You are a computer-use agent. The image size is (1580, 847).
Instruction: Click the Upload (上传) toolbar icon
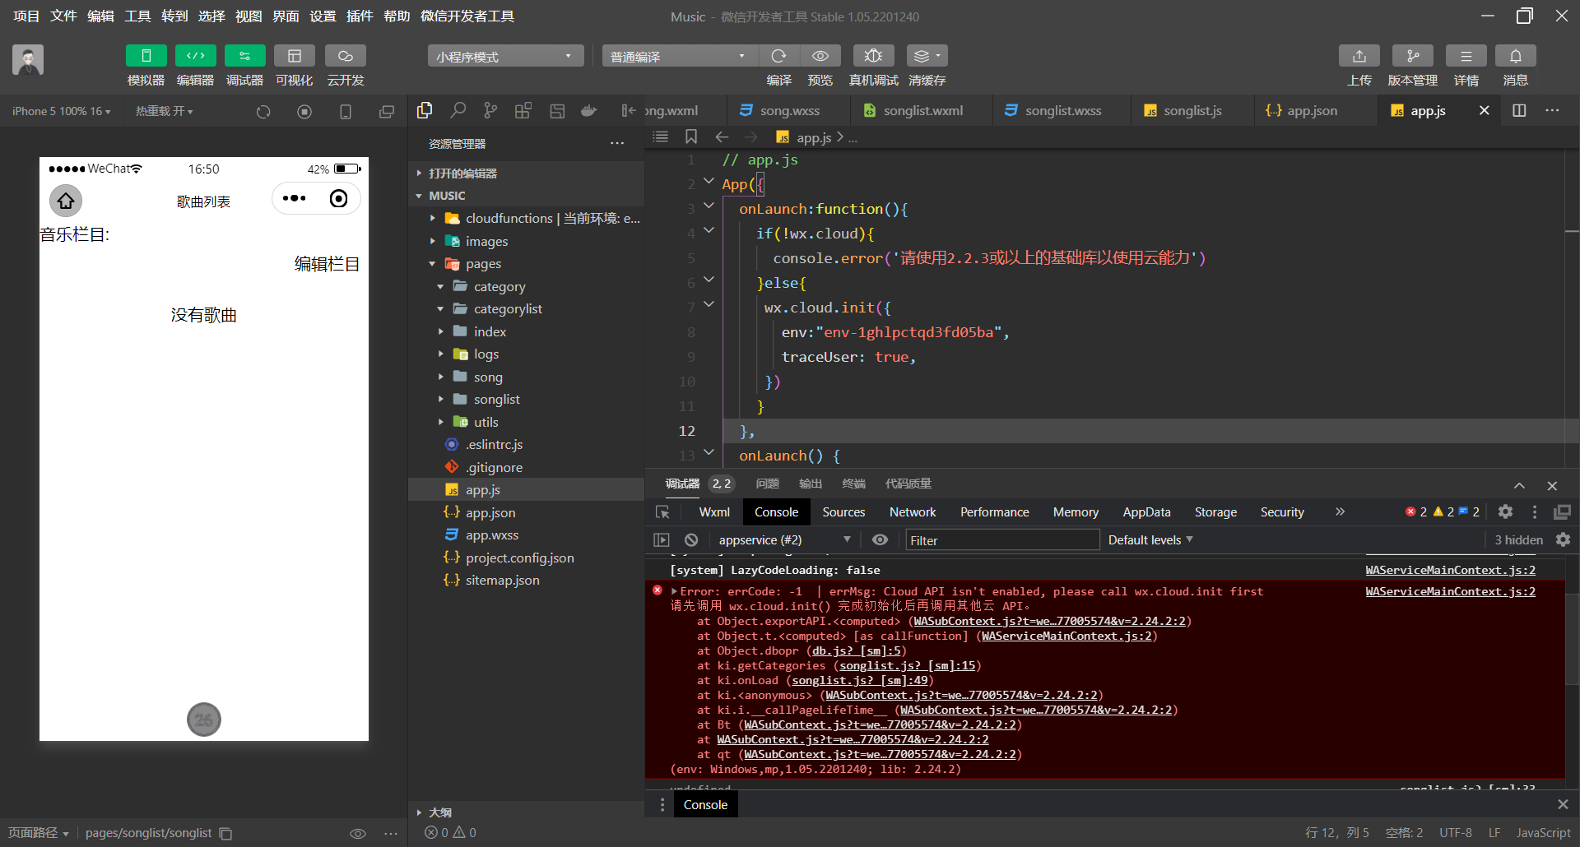[1359, 56]
